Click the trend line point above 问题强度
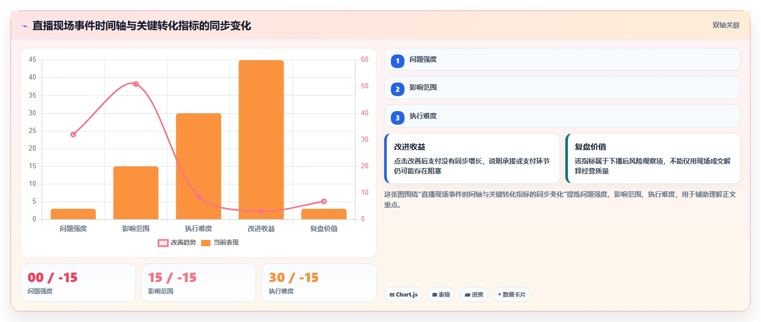761x322 pixels. click(x=73, y=135)
